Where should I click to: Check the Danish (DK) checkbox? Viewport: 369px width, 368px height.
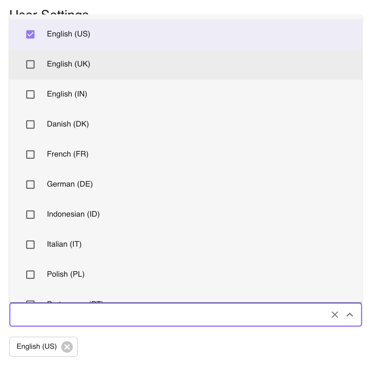(x=30, y=125)
